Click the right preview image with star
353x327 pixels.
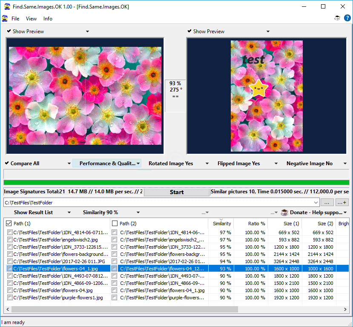267,96
